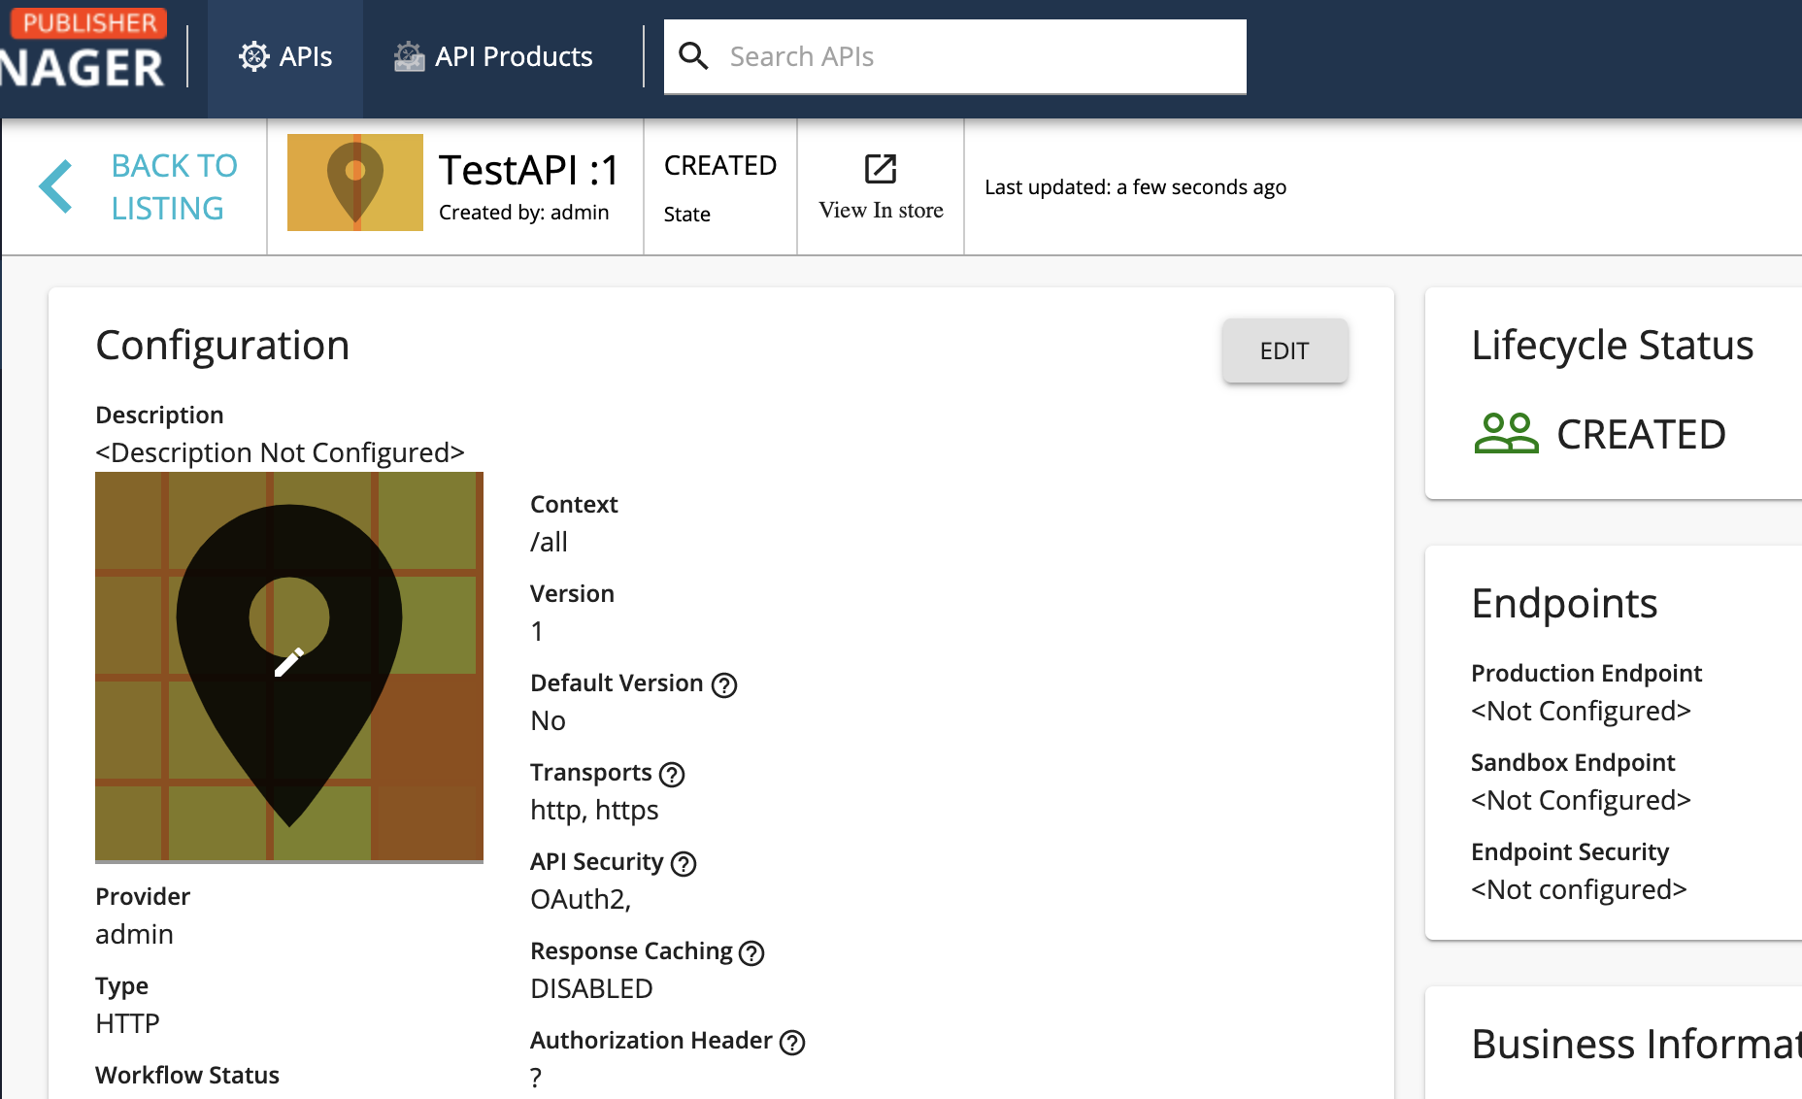The height and width of the screenshot is (1099, 1802).
Task: Open the View In store link
Action: pos(881,187)
